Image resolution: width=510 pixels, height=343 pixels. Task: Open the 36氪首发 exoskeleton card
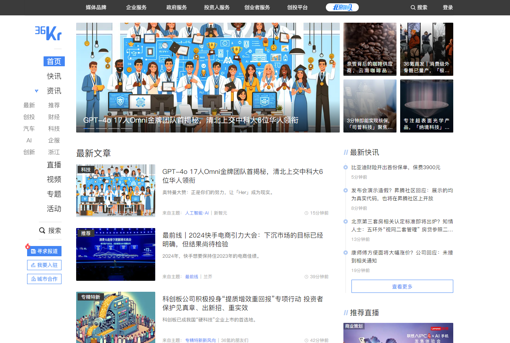(427, 49)
